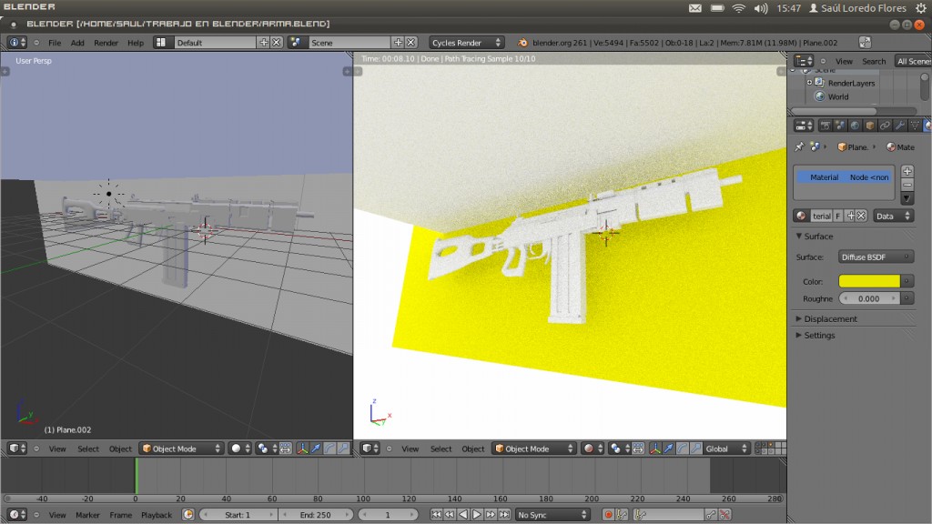Open the Object Constraints tab (chain icon)
The image size is (932, 524).
[x=886, y=125]
